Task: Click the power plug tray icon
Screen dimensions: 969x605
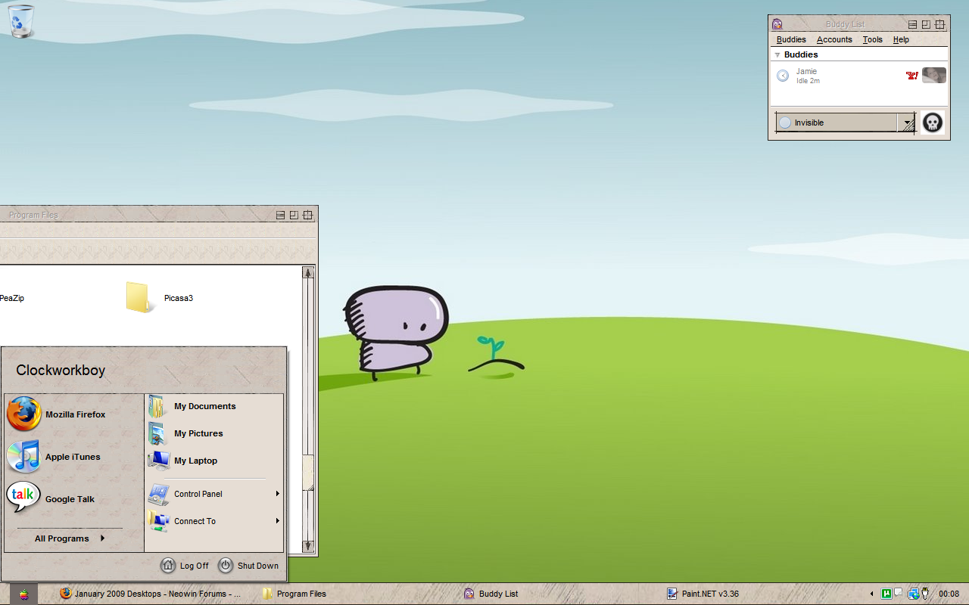Action: point(924,594)
